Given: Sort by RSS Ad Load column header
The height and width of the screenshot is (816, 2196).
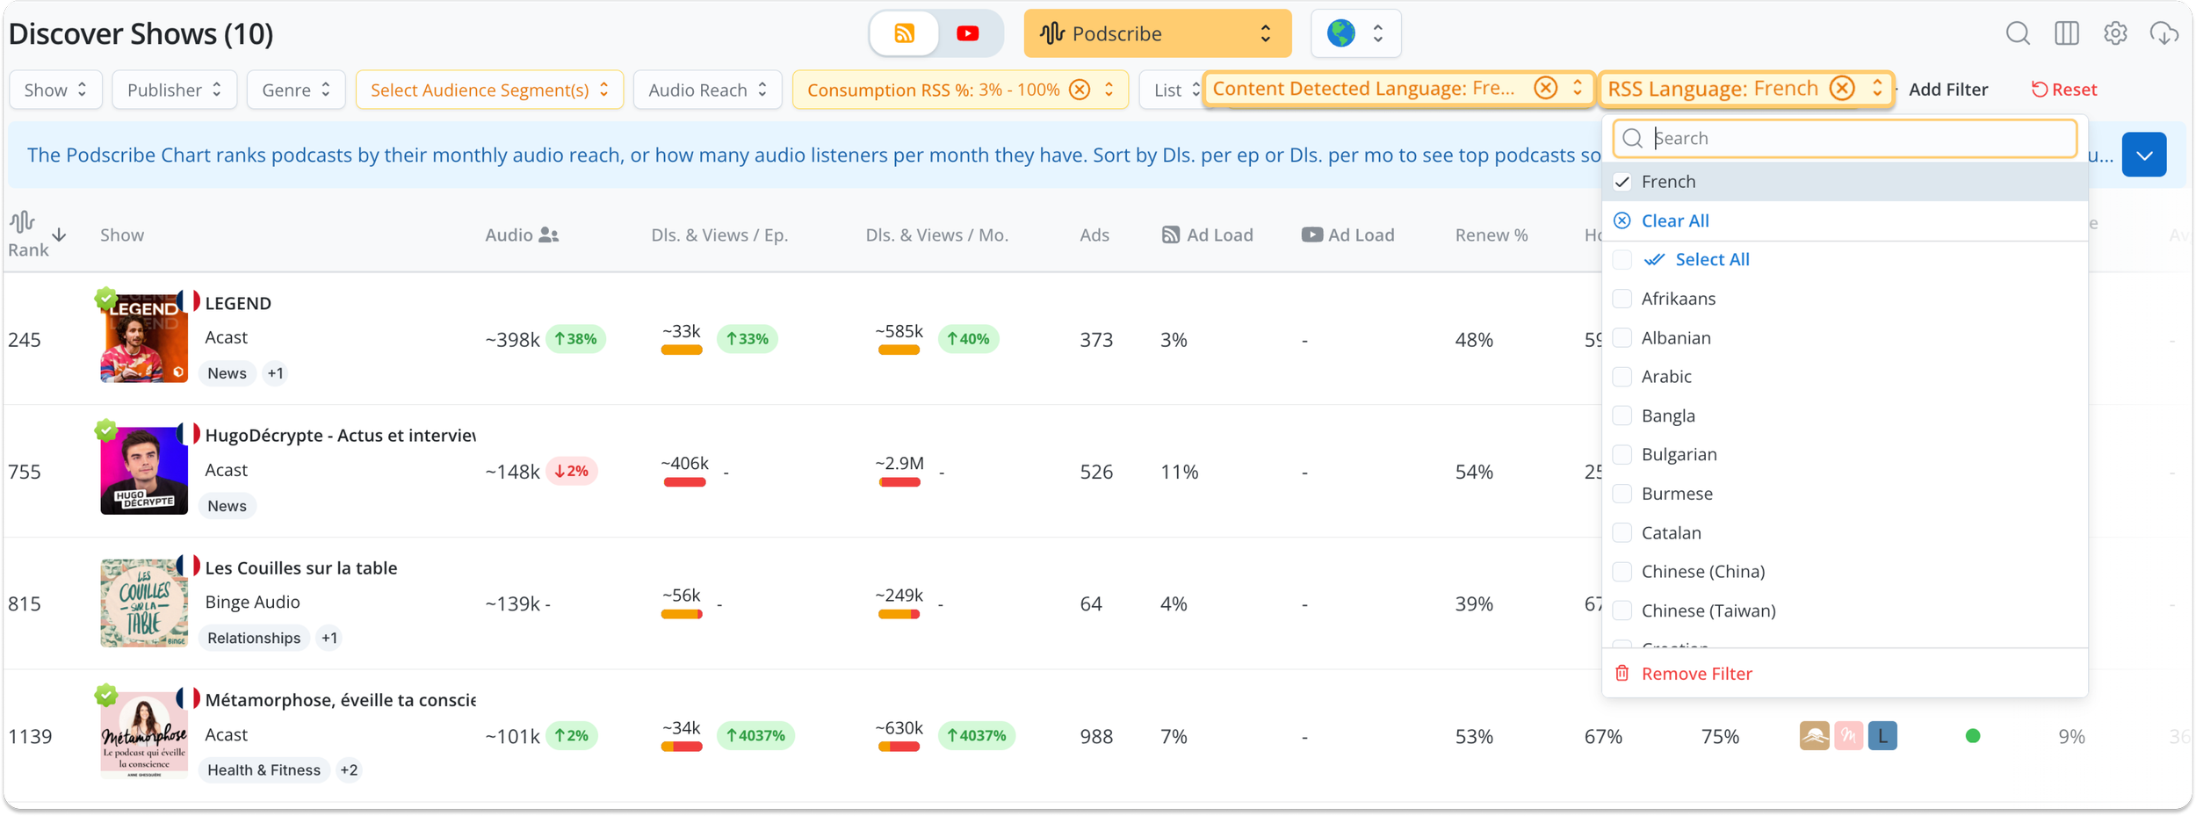Looking at the screenshot, I should click(1207, 235).
